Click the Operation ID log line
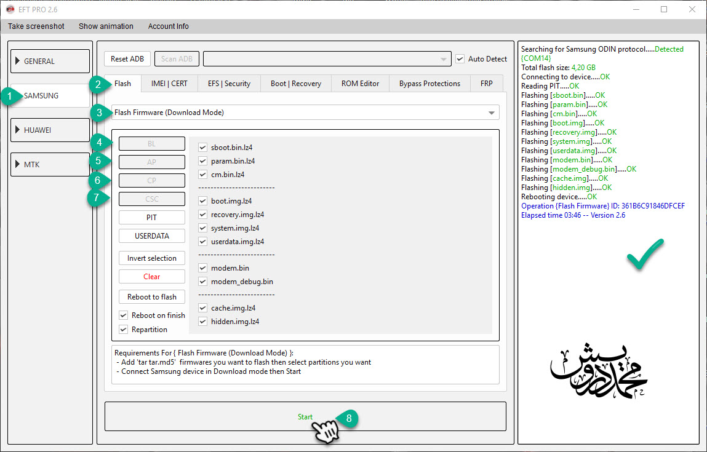Screen dimensions: 707x452 pyautogui.click(x=603, y=206)
